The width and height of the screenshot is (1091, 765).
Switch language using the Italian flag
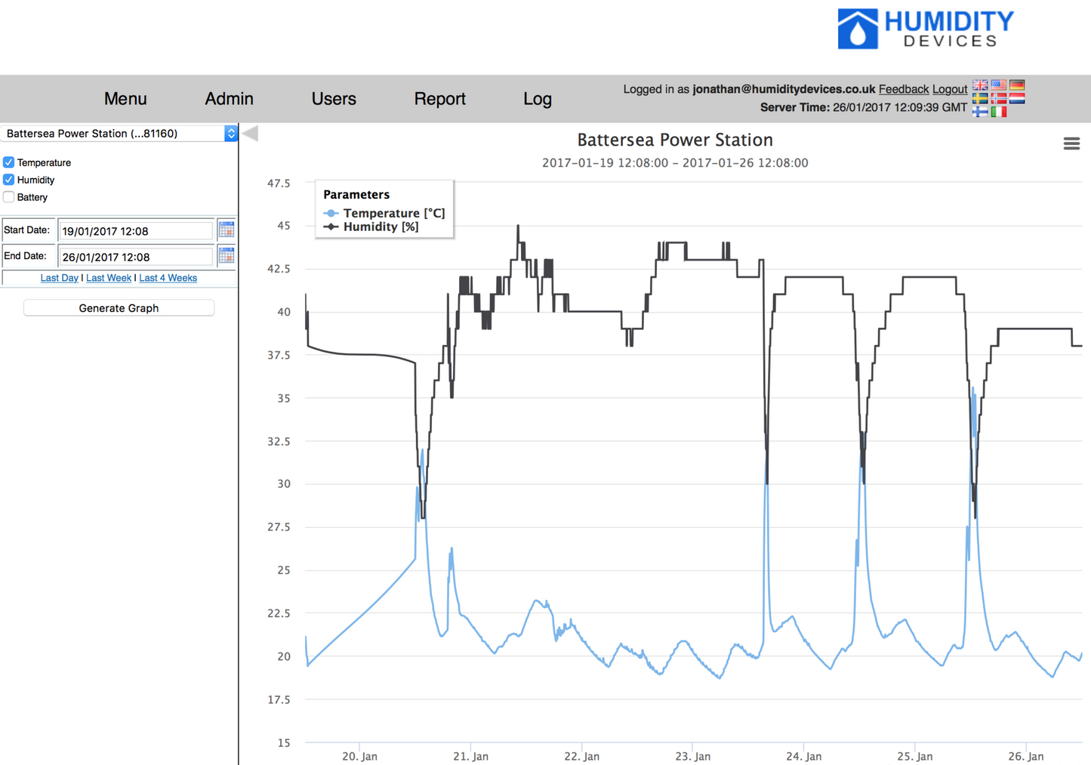pos(998,111)
